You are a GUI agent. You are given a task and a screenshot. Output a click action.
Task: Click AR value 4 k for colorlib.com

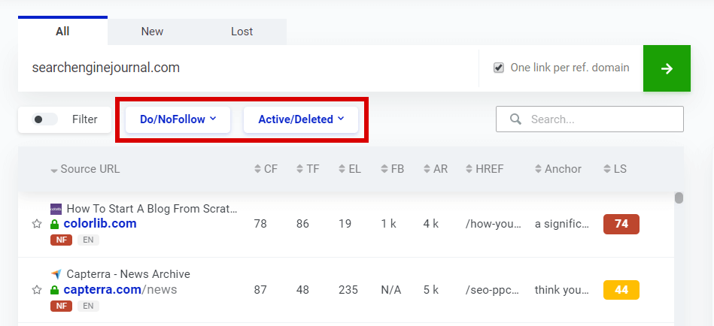tap(431, 224)
